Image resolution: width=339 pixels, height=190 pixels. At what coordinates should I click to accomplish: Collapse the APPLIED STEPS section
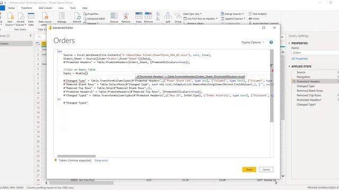pyautogui.click(x=289, y=66)
